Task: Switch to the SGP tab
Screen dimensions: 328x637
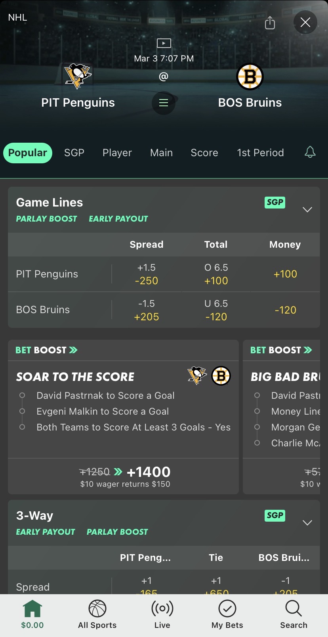Action: click(74, 153)
